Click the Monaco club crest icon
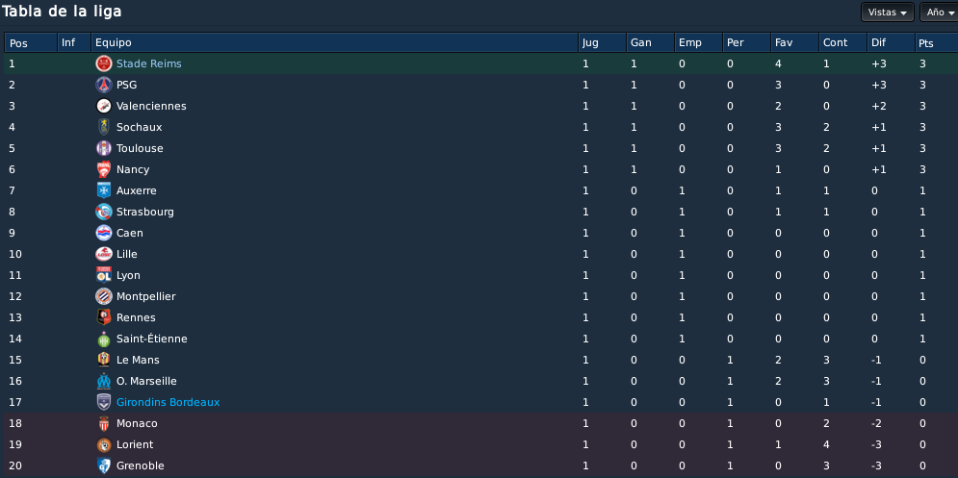Screen dimensions: 958x478 pos(104,423)
